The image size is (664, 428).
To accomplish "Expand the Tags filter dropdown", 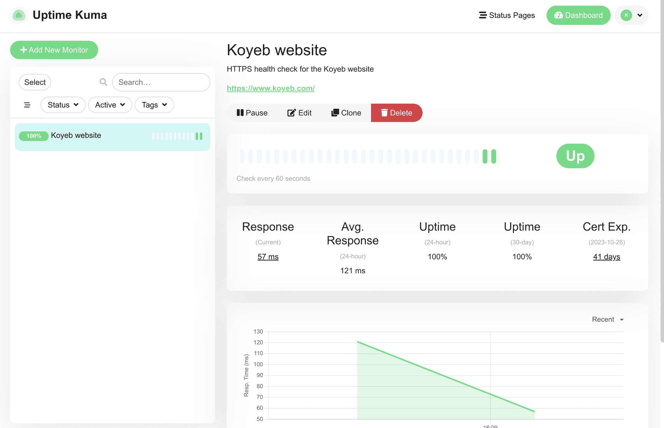I will [x=154, y=105].
